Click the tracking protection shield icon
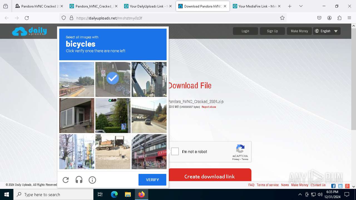356x200 pixels. pos(64,18)
